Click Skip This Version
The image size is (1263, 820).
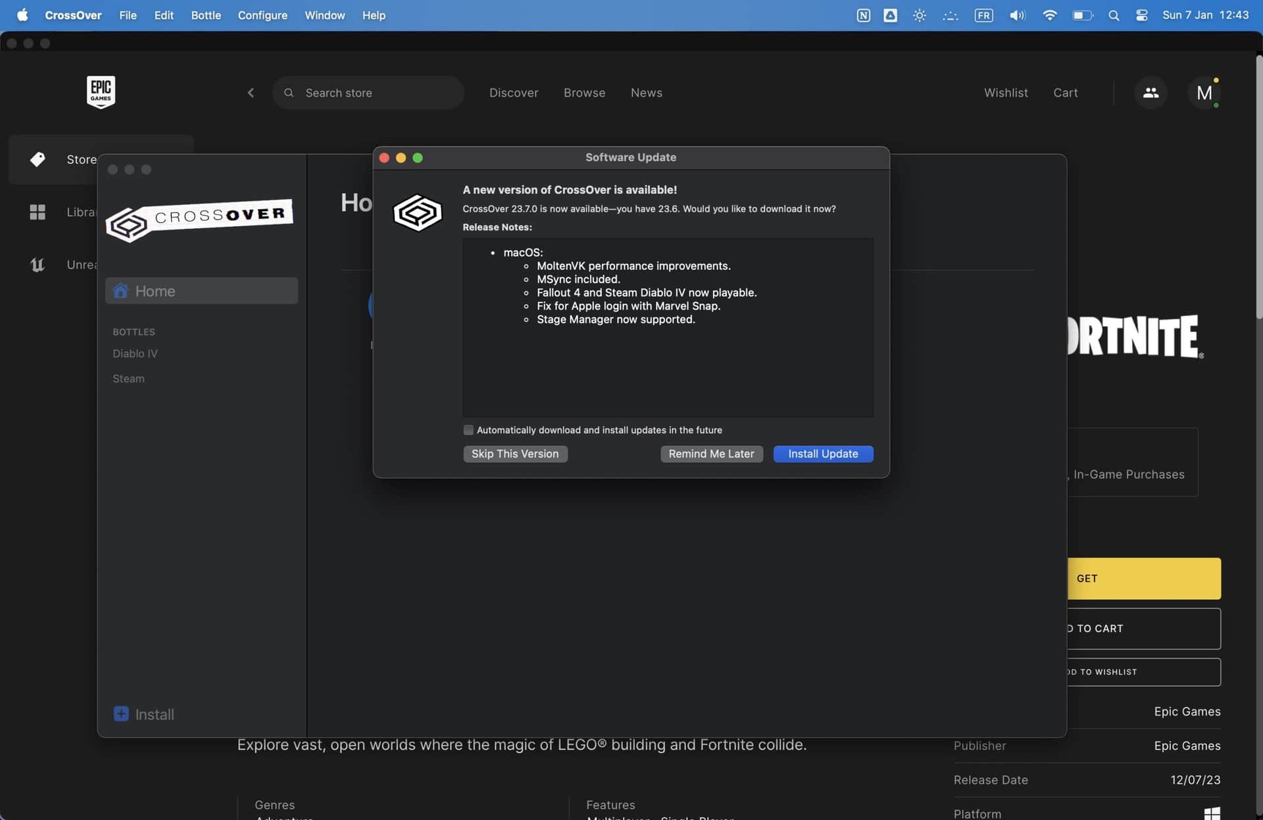[515, 454]
